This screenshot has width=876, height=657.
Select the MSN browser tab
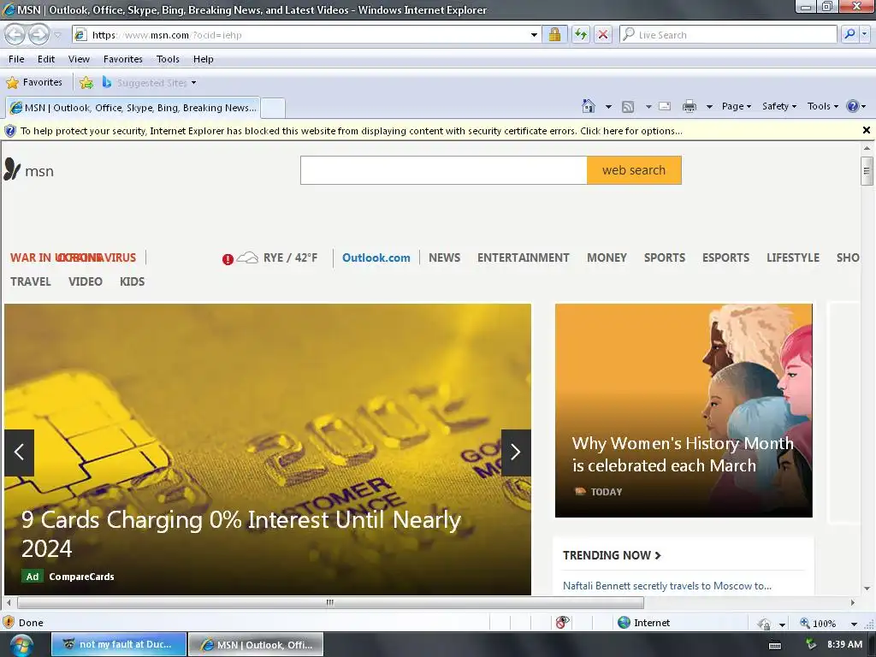[133, 108]
